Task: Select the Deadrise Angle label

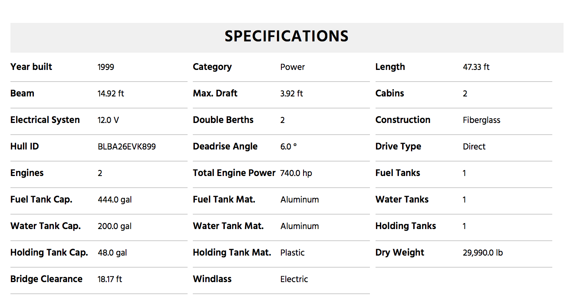Action: pos(225,147)
